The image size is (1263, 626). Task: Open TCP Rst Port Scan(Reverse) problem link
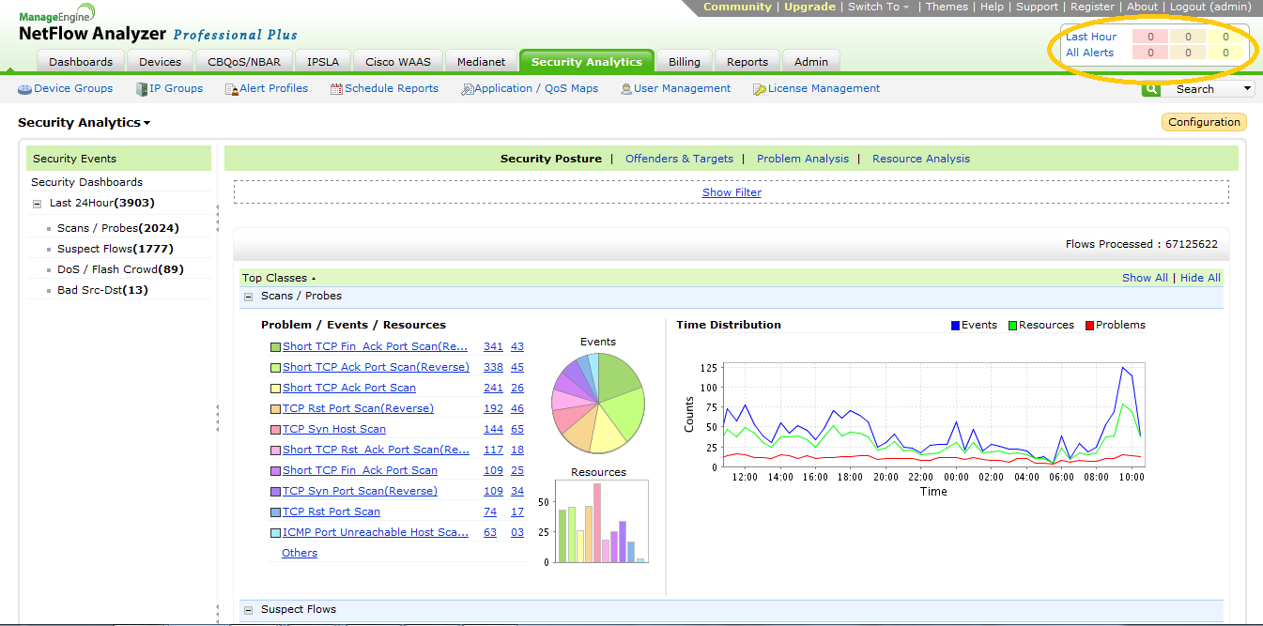[x=358, y=408]
